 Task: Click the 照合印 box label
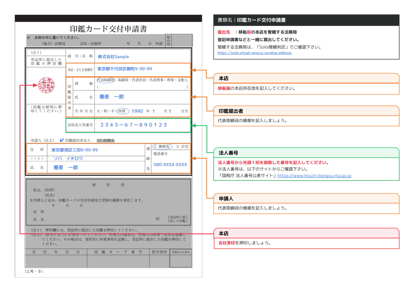pyautogui.click(x=168, y=41)
